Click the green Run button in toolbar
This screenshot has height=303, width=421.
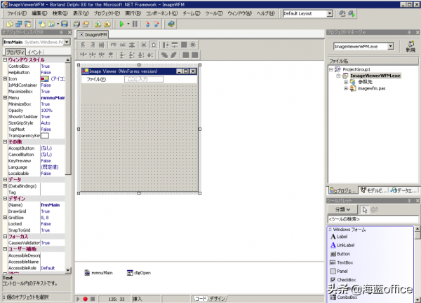pyautogui.click(x=123, y=24)
